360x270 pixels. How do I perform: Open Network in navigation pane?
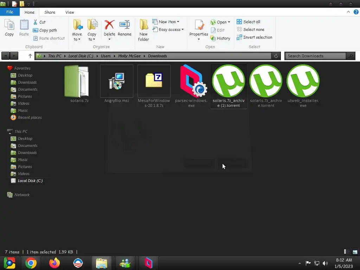(18, 195)
